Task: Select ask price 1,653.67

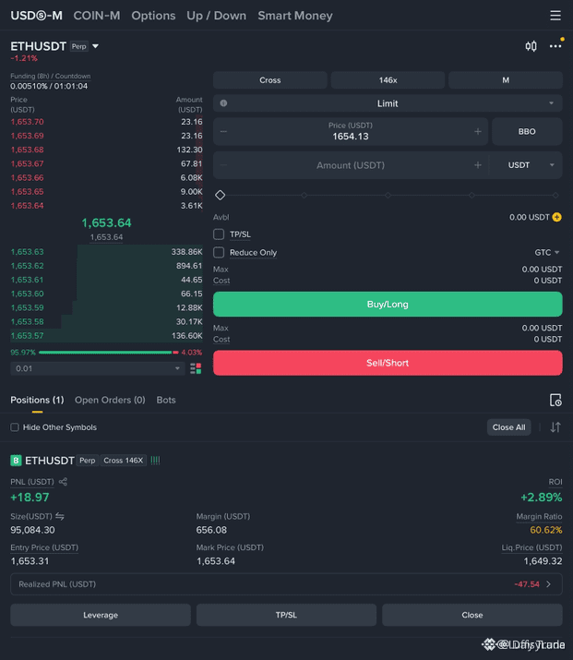Action: pos(28,163)
